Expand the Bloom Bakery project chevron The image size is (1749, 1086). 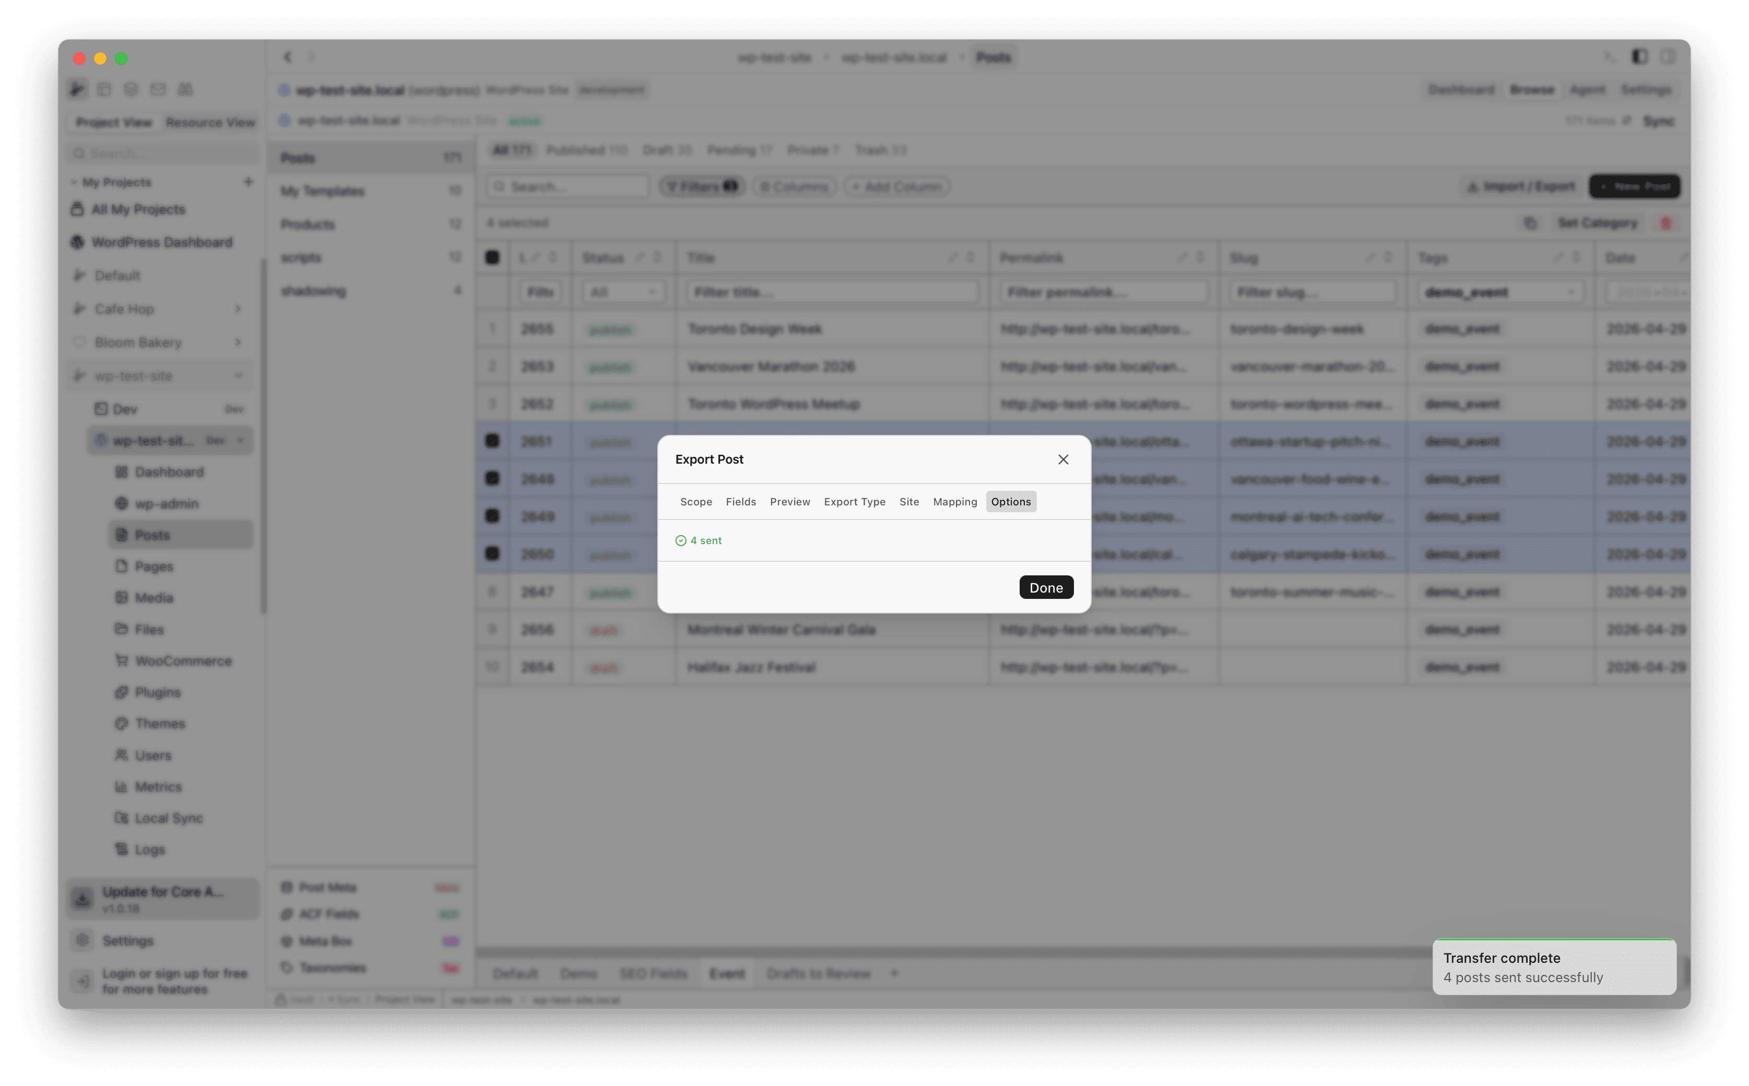tap(238, 342)
